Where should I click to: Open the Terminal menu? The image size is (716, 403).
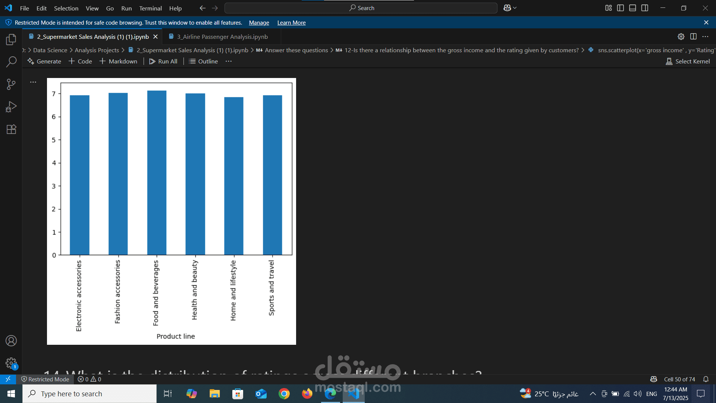(150, 8)
